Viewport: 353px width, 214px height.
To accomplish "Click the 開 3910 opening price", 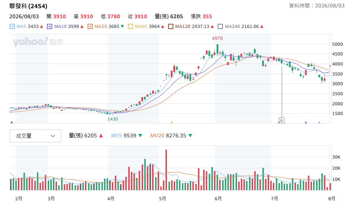I will pos(56,16).
